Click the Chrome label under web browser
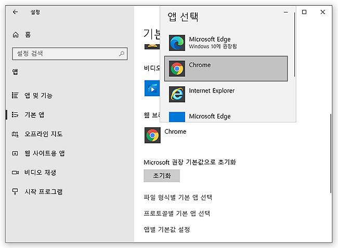The image size is (338, 248). pos(175,132)
